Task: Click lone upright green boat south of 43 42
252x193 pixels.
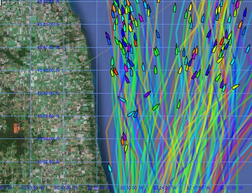Action: (x=178, y=104)
